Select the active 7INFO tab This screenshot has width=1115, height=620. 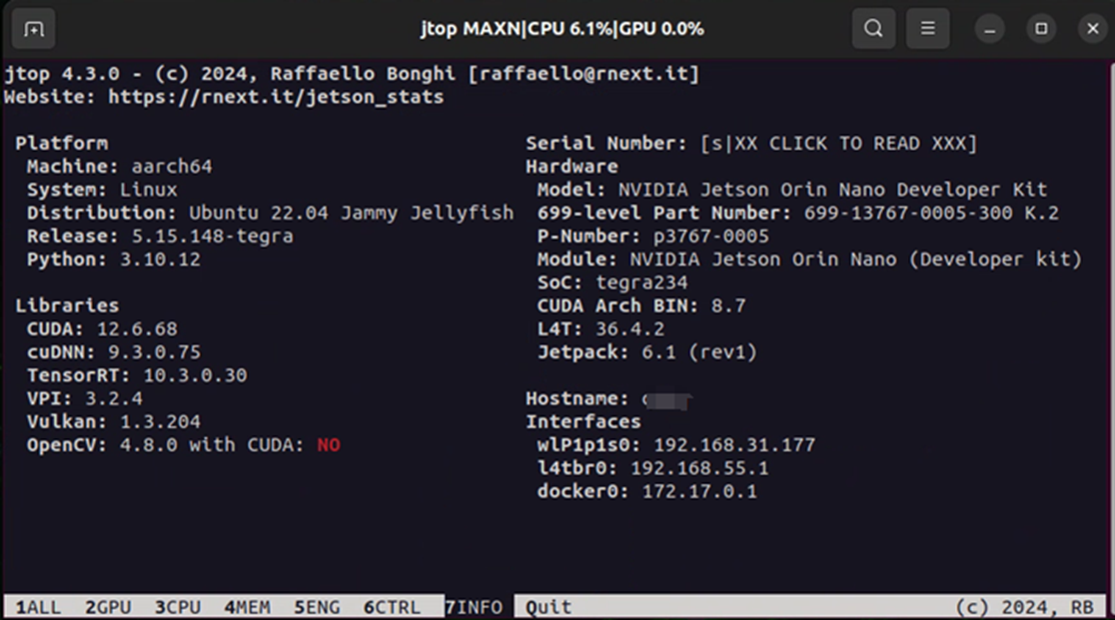pos(474,608)
